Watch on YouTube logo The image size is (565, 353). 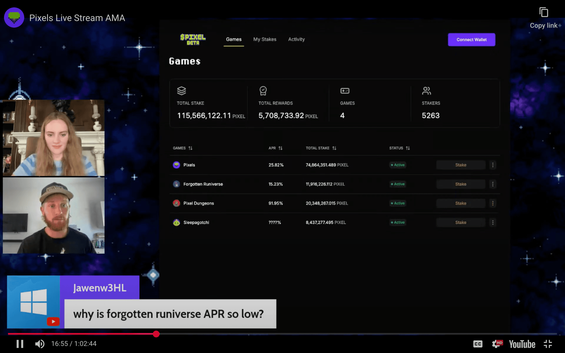click(x=522, y=344)
